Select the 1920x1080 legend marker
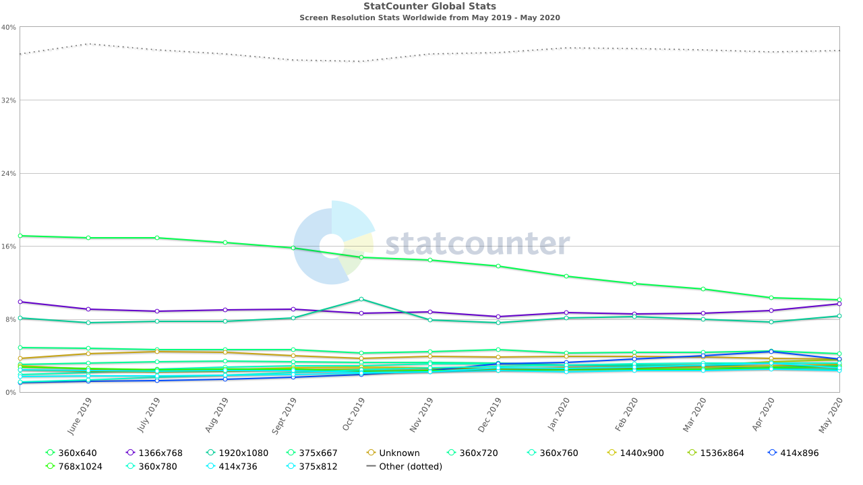 [210, 453]
